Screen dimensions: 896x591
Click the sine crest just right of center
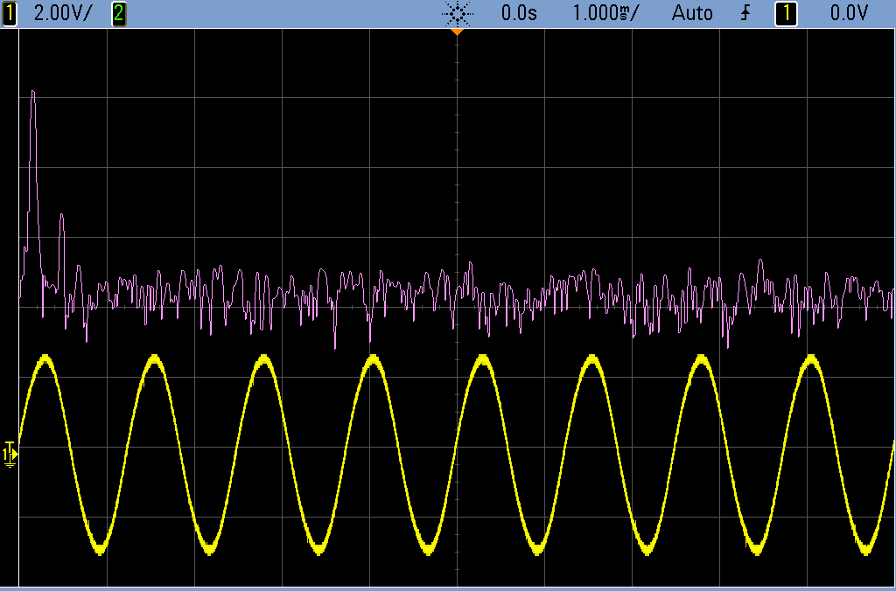click(x=482, y=358)
